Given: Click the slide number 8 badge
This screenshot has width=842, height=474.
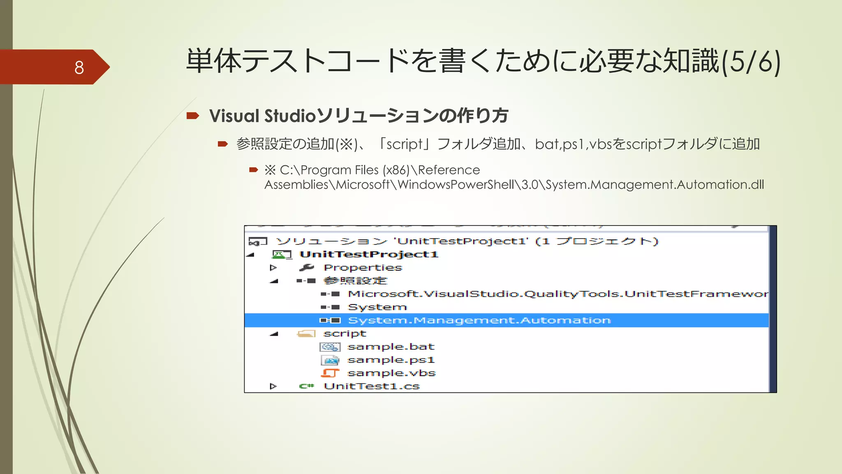Looking at the screenshot, I should point(55,67).
